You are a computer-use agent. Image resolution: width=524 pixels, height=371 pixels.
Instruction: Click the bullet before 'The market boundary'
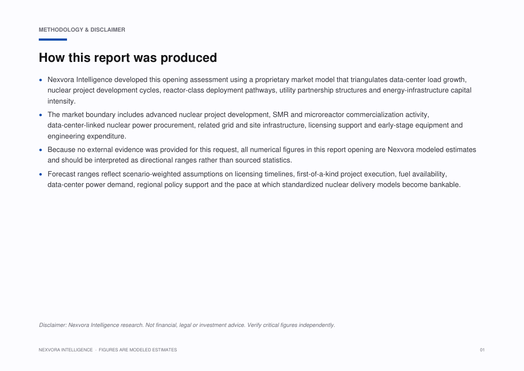coord(41,115)
